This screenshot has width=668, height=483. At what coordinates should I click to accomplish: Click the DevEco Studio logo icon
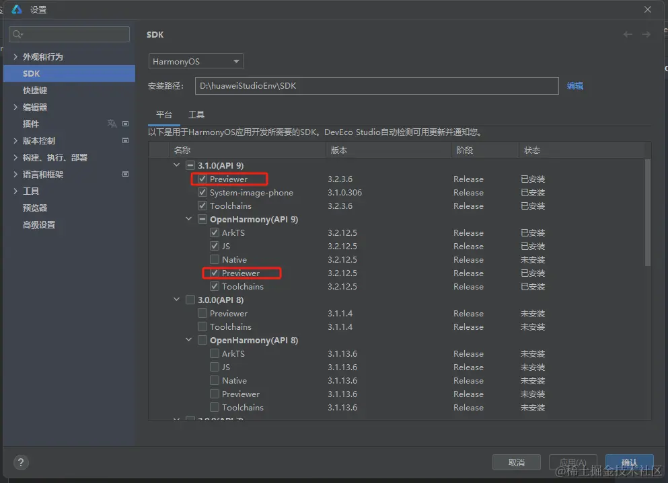pos(17,9)
